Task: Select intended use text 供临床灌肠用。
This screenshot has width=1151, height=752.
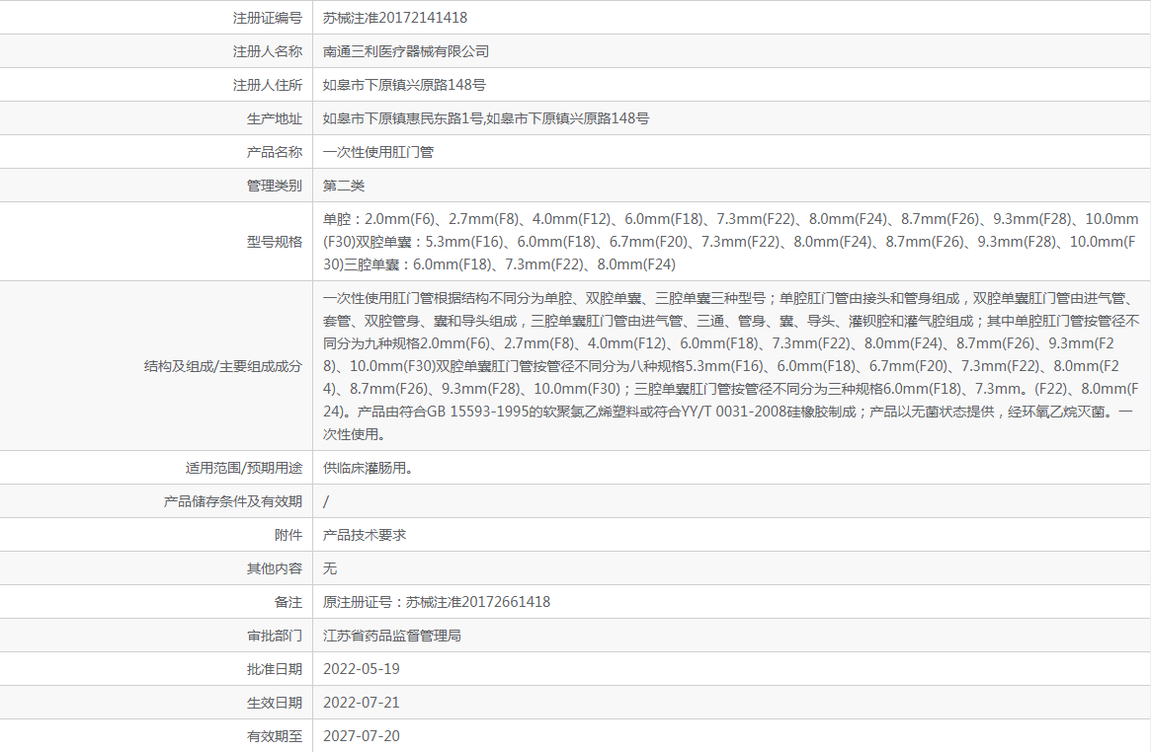Action: pos(368,468)
